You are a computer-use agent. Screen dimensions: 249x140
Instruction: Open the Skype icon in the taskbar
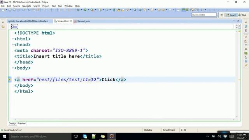(85, 136)
